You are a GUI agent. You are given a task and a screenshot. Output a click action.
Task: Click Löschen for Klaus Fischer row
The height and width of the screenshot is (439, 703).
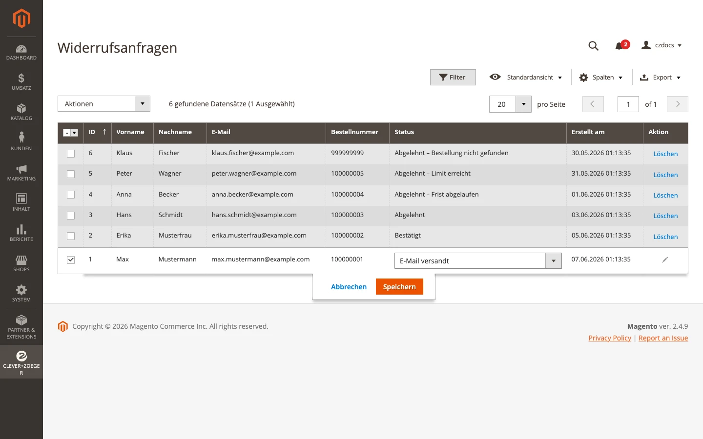click(x=665, y=154)
